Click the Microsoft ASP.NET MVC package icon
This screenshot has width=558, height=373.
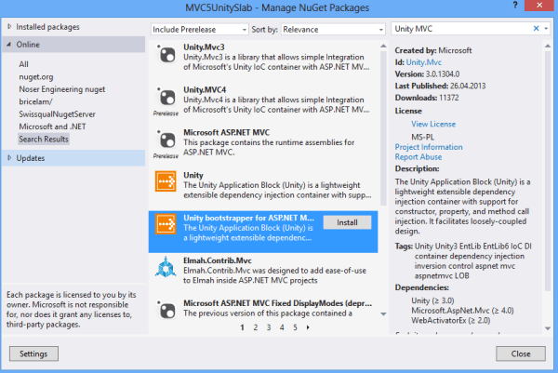pos(166,140)
